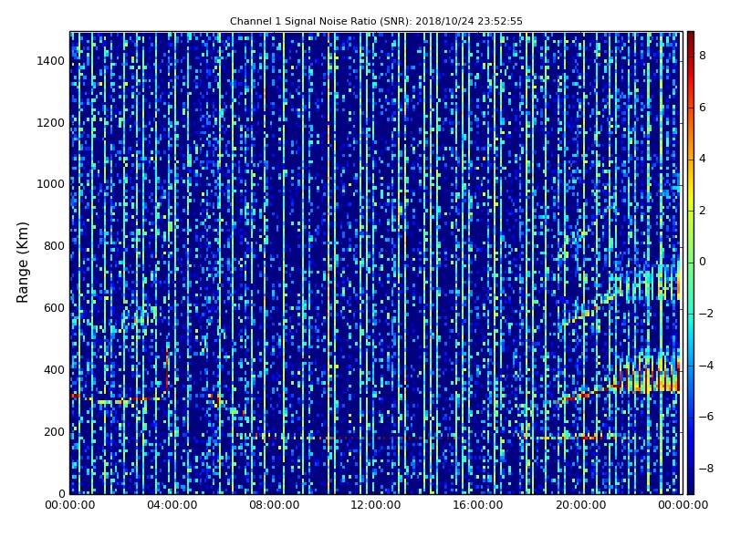This screenshot has width=730, height=547.
Task: Click the 400 range tick label
Action: point(54,370)
